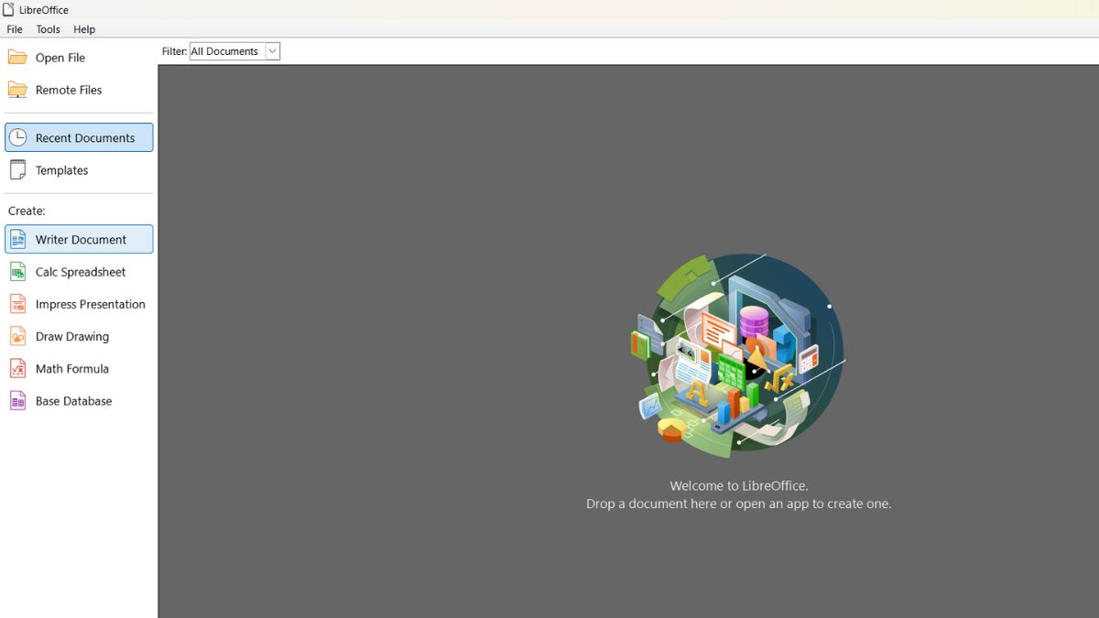The image size is (1099, 618).
Task: Click the Open File folder icon
Action: click(17, 58)
